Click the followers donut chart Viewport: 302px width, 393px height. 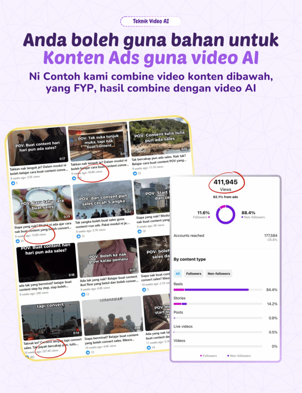click(225, 214)
